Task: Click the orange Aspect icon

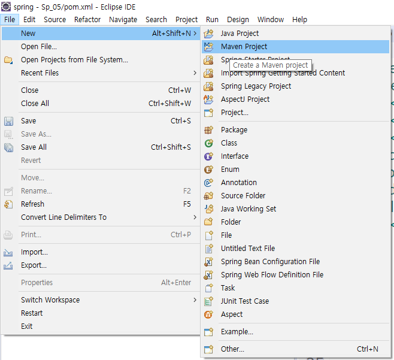Action: tap(208, 314)
